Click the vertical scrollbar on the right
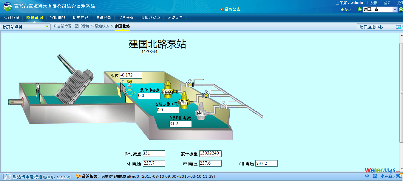403x181 pixels. 401,93
